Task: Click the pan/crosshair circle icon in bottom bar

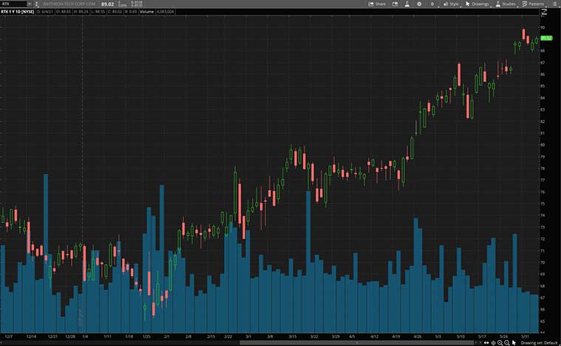Action: [493, 343]
